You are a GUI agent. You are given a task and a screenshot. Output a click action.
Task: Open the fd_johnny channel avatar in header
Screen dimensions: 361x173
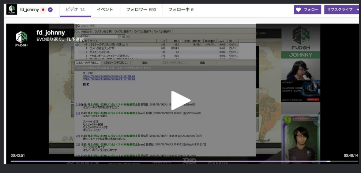(11, 9)
